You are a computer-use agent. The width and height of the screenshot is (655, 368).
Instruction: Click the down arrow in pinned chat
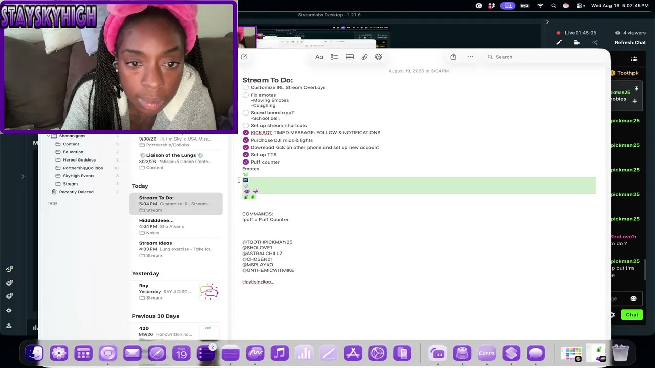635,101
